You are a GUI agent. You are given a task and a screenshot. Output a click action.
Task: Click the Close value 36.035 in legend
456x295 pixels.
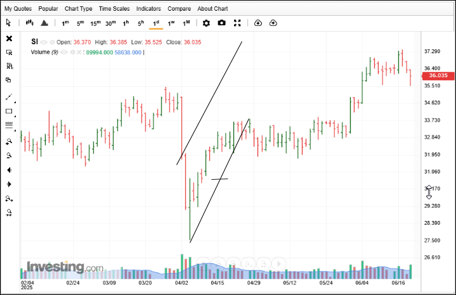click(192, 42)
